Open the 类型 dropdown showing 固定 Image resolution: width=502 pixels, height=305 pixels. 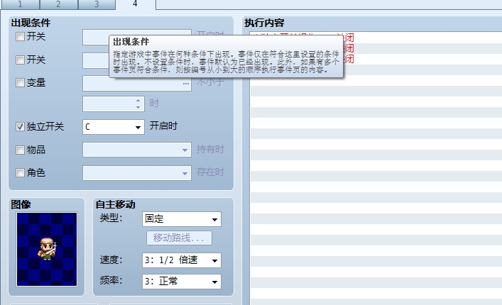tap(182, 219)
